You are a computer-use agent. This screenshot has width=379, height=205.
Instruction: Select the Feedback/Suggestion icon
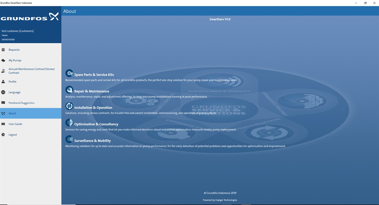tap(3, 102)
